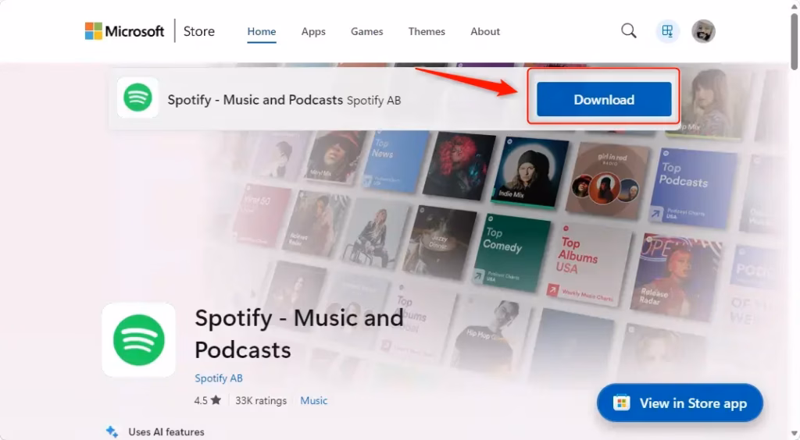
Task: Open the Games tab
Action: point(367,31)
